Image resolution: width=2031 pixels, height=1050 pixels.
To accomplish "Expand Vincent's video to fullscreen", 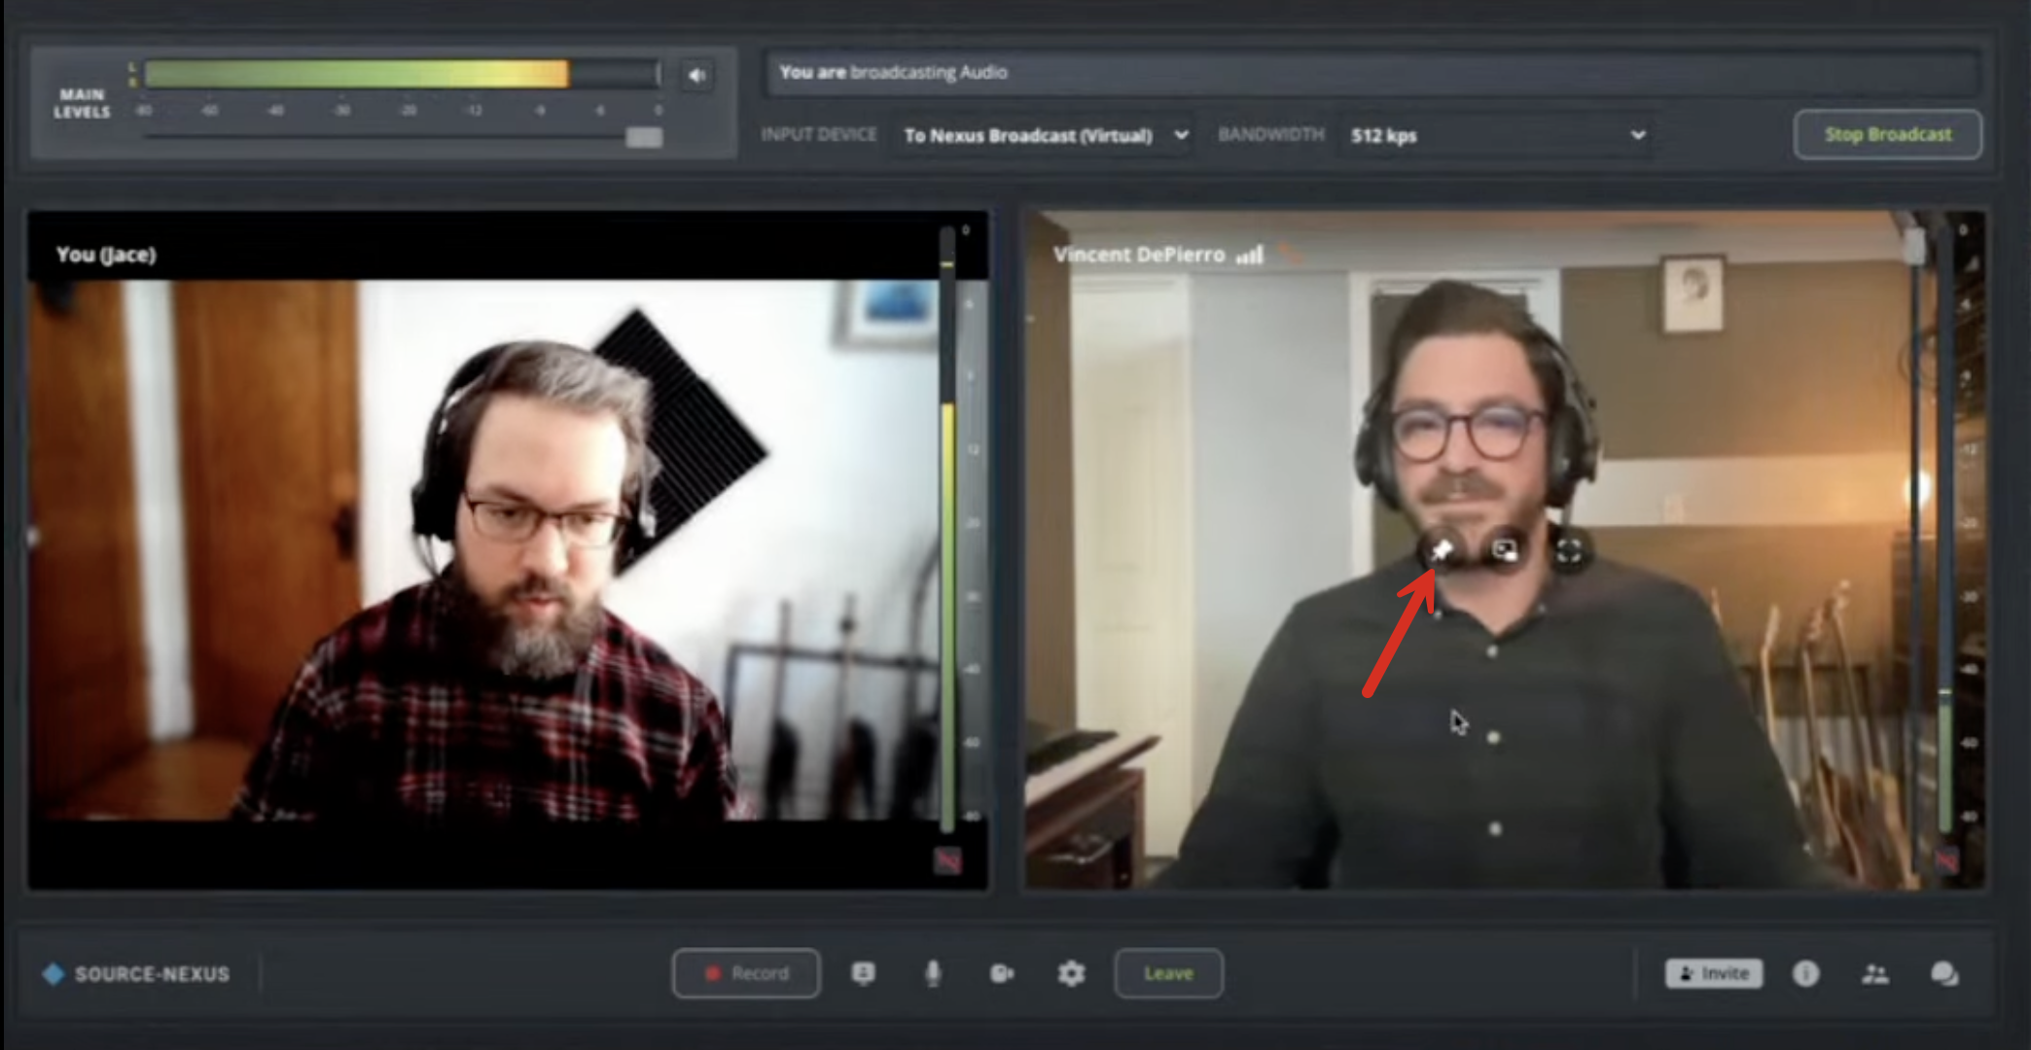I will (1568, 551).
